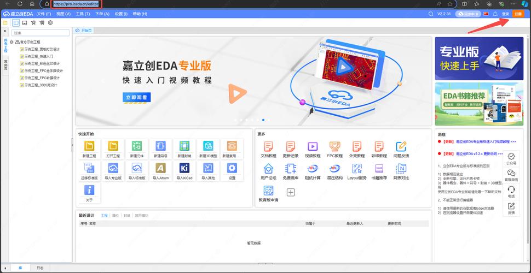Open the 导入标准版 import icon
Image resolution: width=531 pixels, height=273 pixels.
[137, 168]
